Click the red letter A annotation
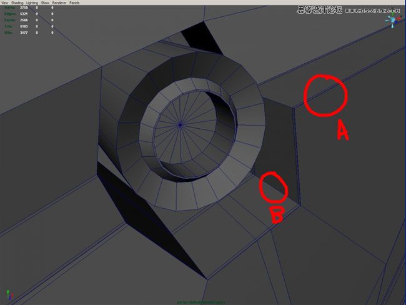The height and width of the screenshot is (305, 406). (x=342, y=130)
